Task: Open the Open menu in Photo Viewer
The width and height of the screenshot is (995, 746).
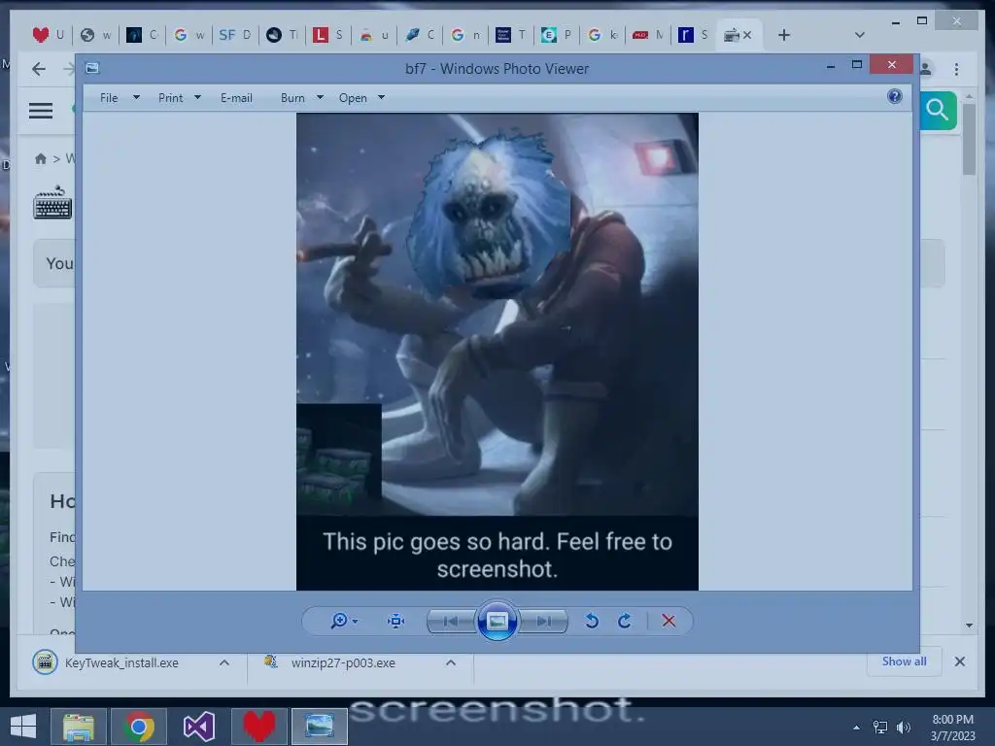Action: (353, 98)
